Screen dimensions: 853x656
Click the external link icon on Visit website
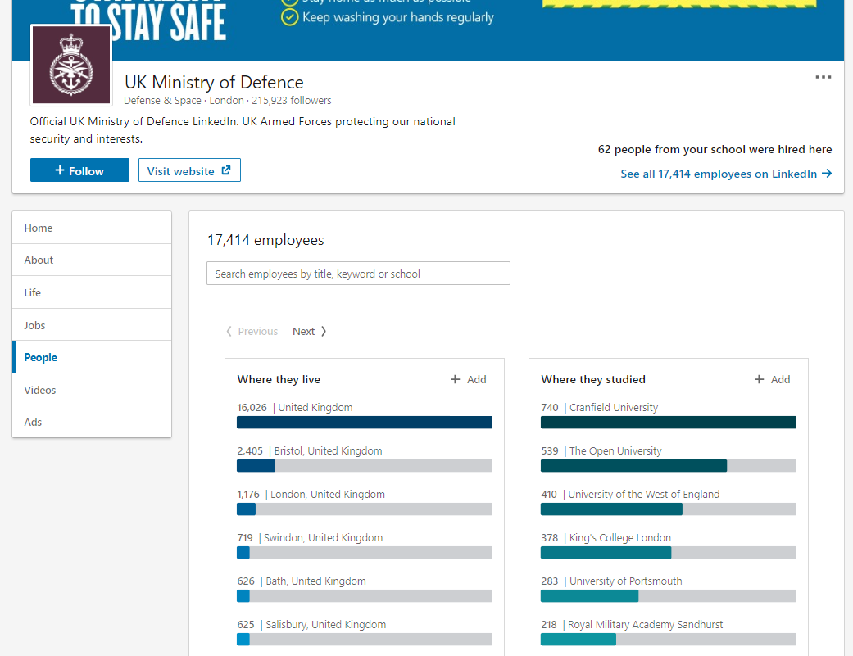coord(226,170)
